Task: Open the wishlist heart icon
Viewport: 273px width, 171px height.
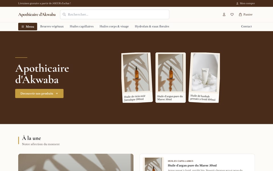Action: (x=232, y=15)
